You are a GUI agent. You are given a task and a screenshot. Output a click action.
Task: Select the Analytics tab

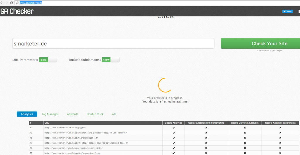point(27,114)
